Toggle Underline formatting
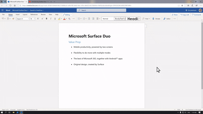Screen dimensions: 203x114 pos(55,19)
